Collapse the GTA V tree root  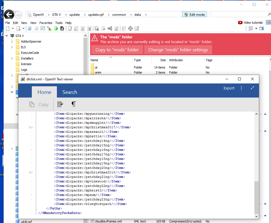coord(7,36)
